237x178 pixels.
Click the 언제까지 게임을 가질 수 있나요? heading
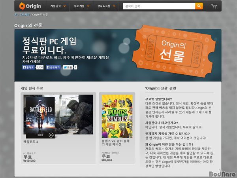pos(167,134)
